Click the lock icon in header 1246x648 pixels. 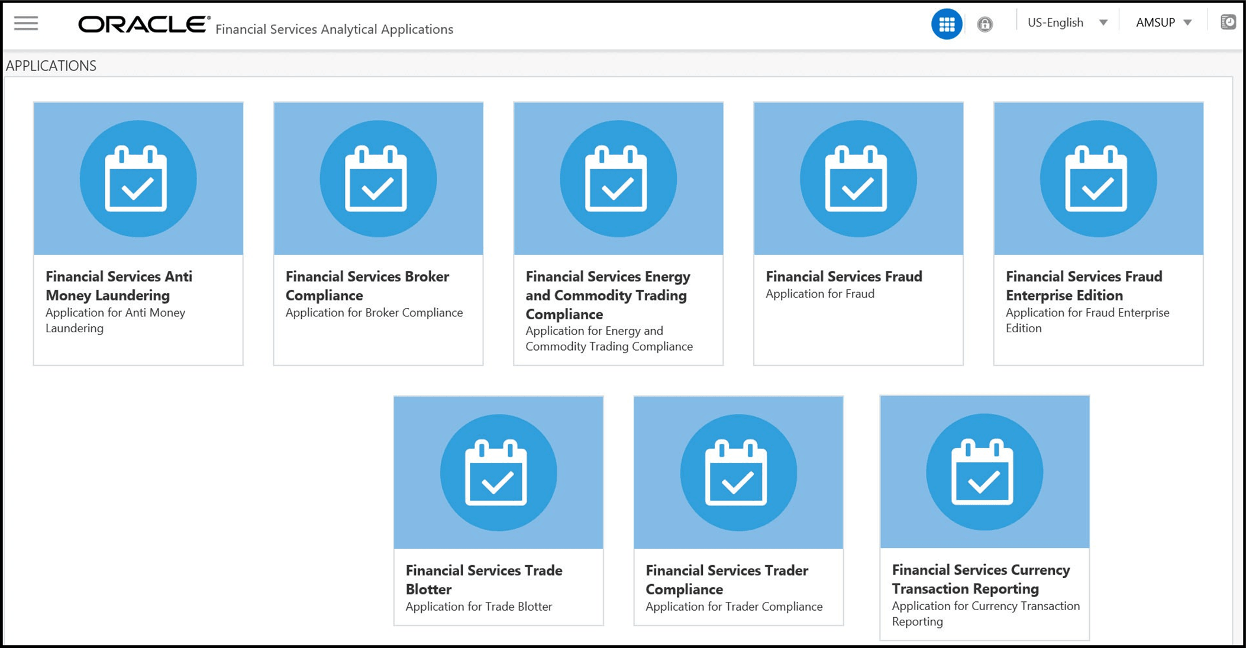[x=984, y=24]
